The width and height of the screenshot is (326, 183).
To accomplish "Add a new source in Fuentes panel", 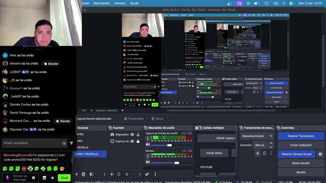I will 112,174.
